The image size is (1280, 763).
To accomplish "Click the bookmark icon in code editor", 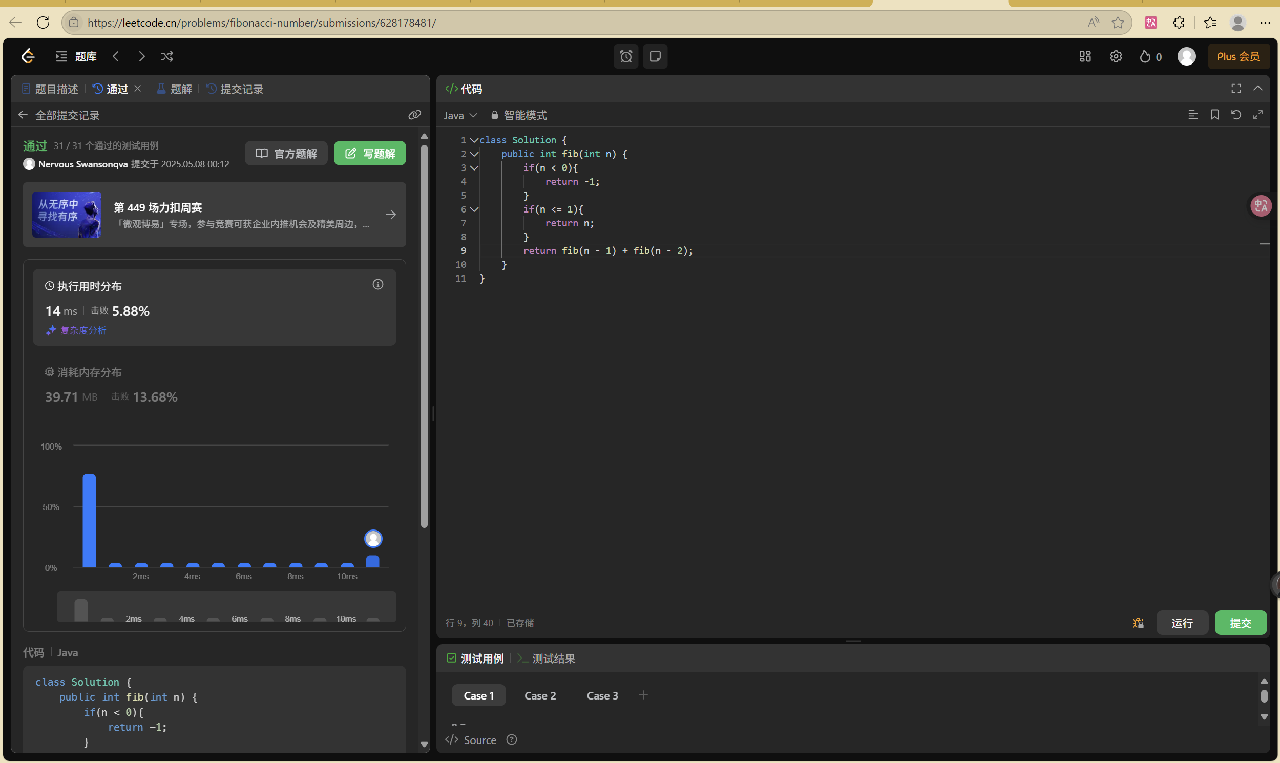I will tap(1214, 115).
